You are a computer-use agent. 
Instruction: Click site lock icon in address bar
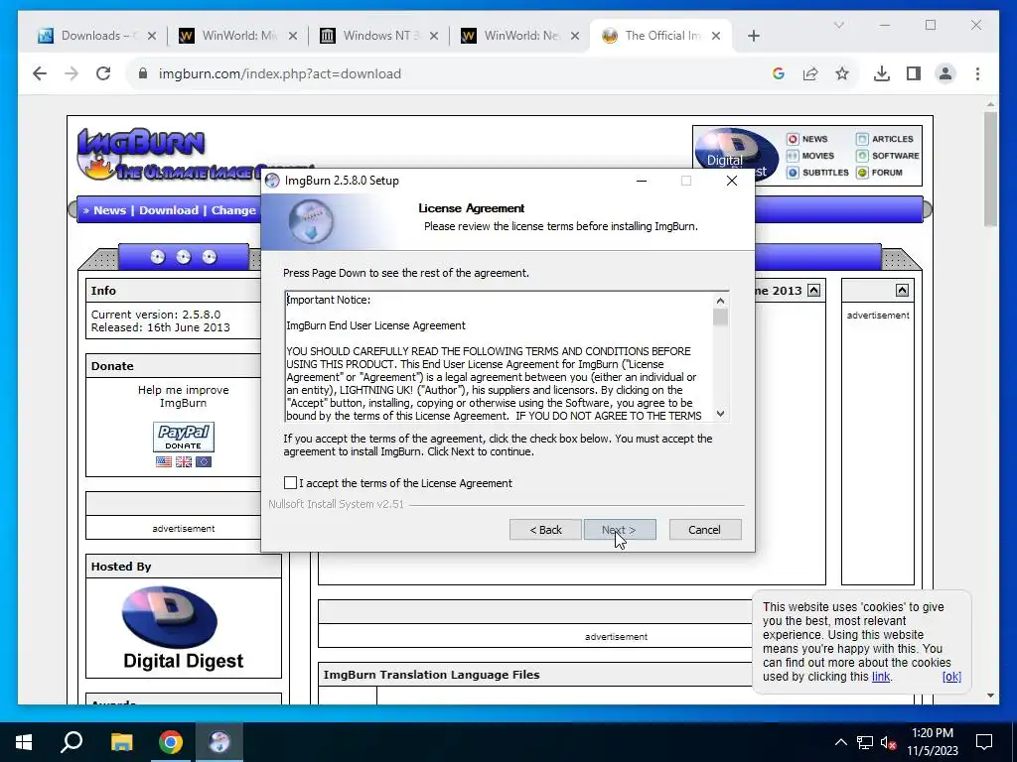point(143,73)
